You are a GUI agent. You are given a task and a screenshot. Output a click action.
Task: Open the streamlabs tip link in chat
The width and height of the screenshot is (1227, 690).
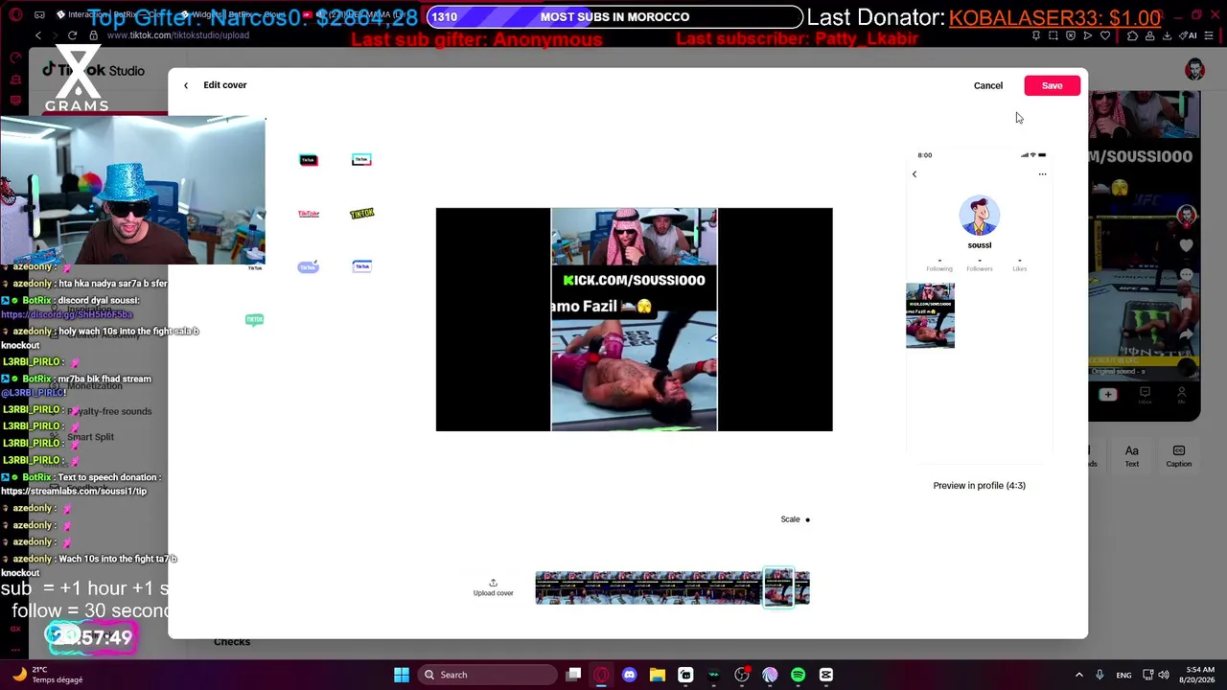tap(74, 491)
